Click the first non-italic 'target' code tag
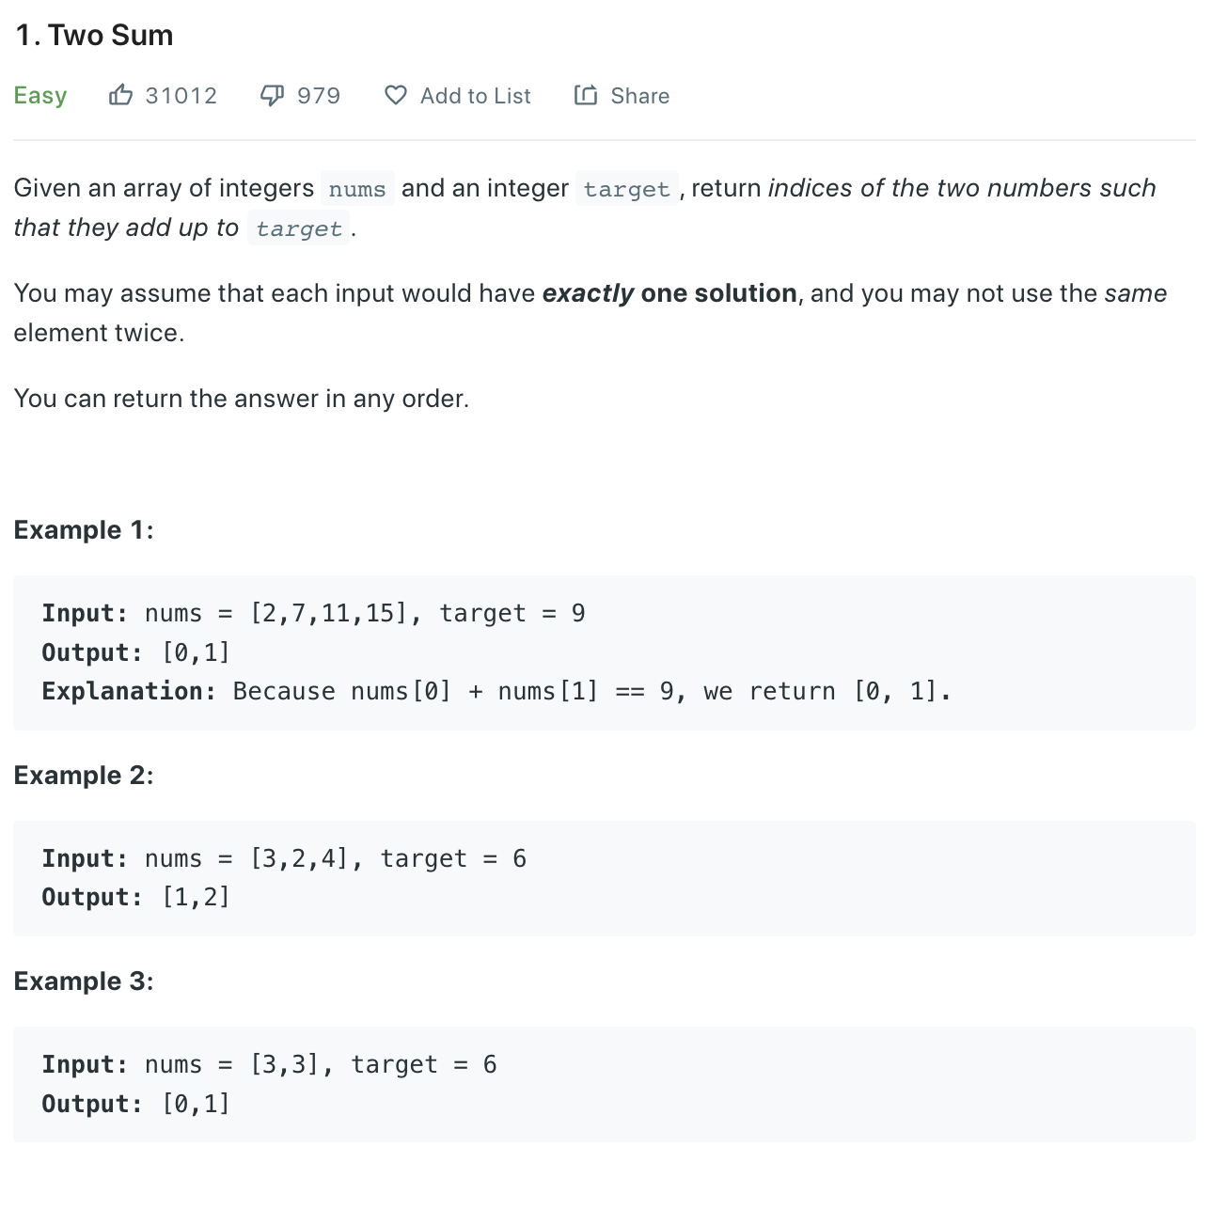The image size is (1228, 1209). click(x=626, y=189)
